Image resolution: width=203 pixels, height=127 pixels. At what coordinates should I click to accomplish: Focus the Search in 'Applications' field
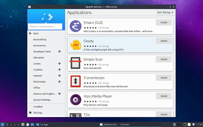(45, 27)
